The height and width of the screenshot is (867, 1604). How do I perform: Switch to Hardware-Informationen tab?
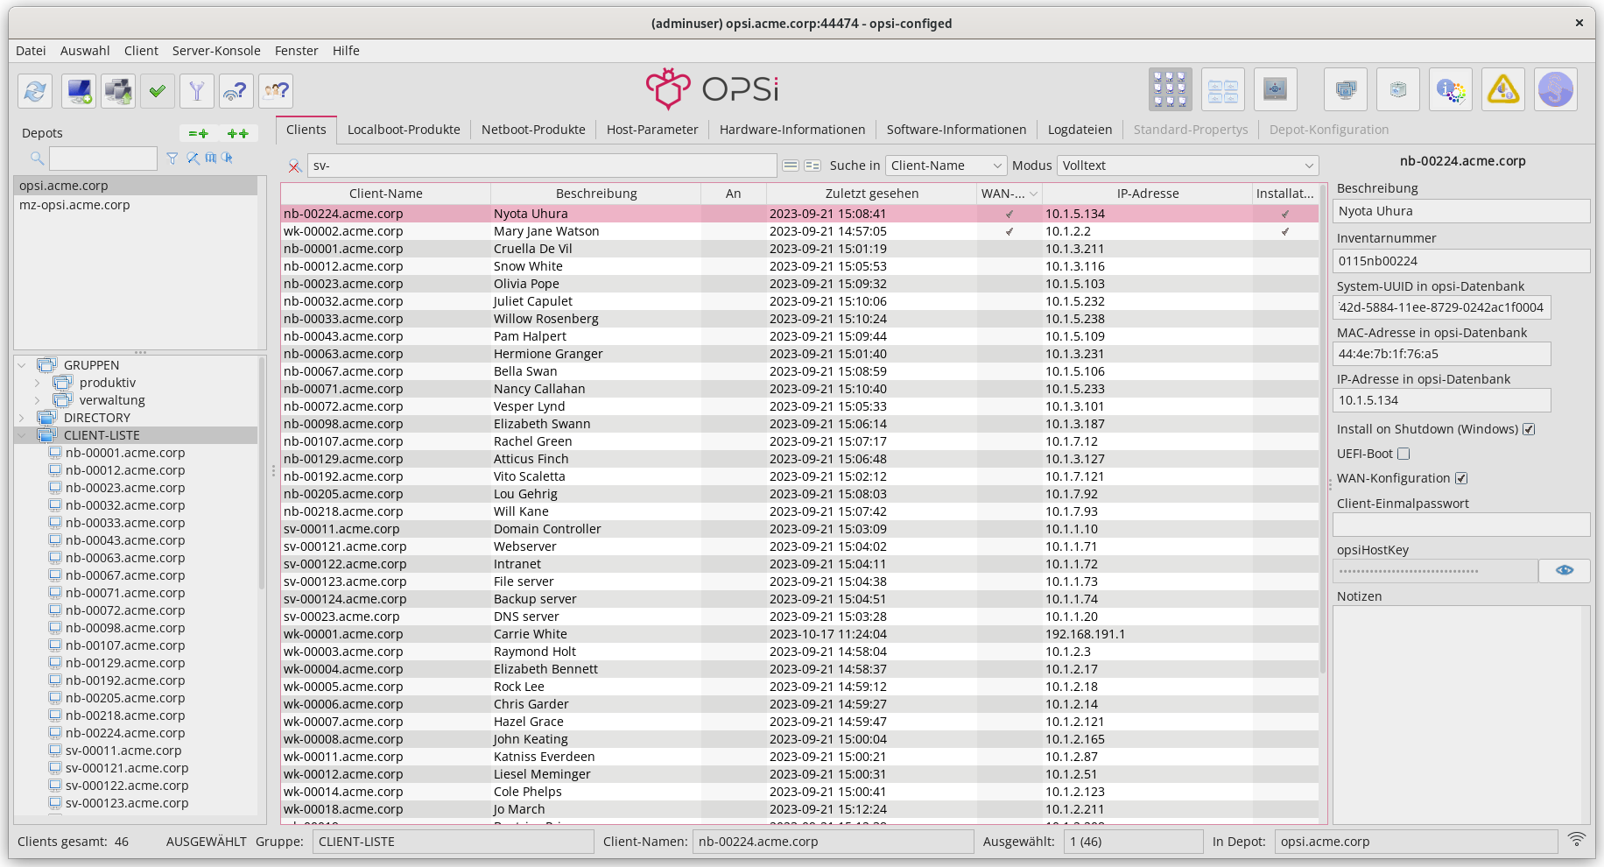[792, 130]
